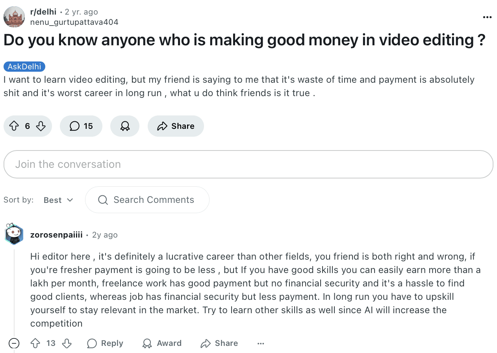Share the video editing post

[176, 126]
